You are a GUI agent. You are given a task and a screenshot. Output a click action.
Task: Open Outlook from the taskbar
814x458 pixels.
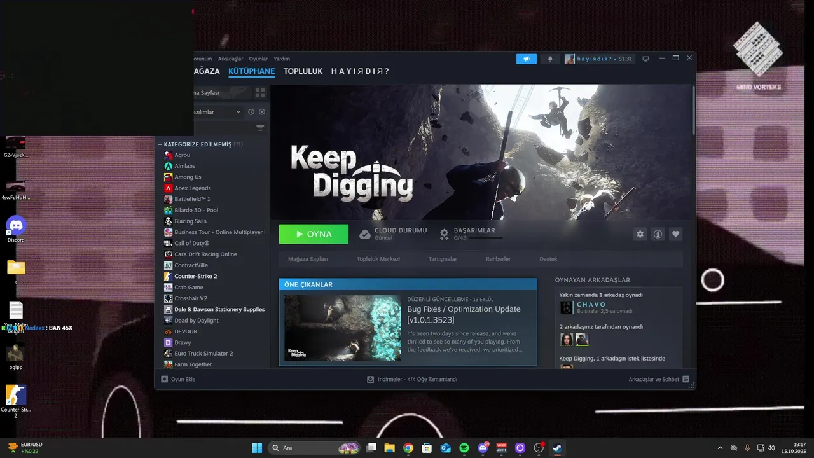pyautogui.click(x=446, y=448)
